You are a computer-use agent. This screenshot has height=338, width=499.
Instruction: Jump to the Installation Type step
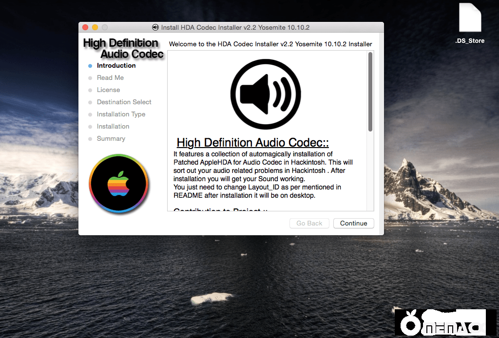[x=121, y=114]
